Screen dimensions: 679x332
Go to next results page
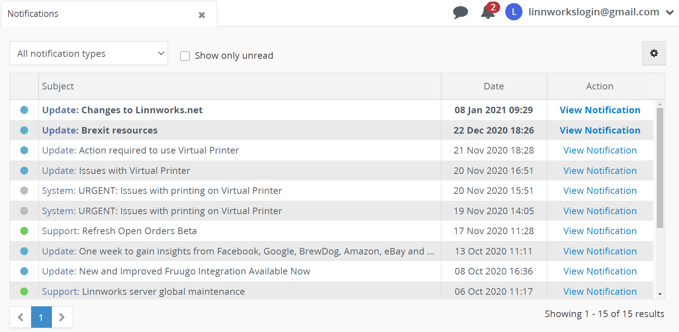(x=62, y=317)
